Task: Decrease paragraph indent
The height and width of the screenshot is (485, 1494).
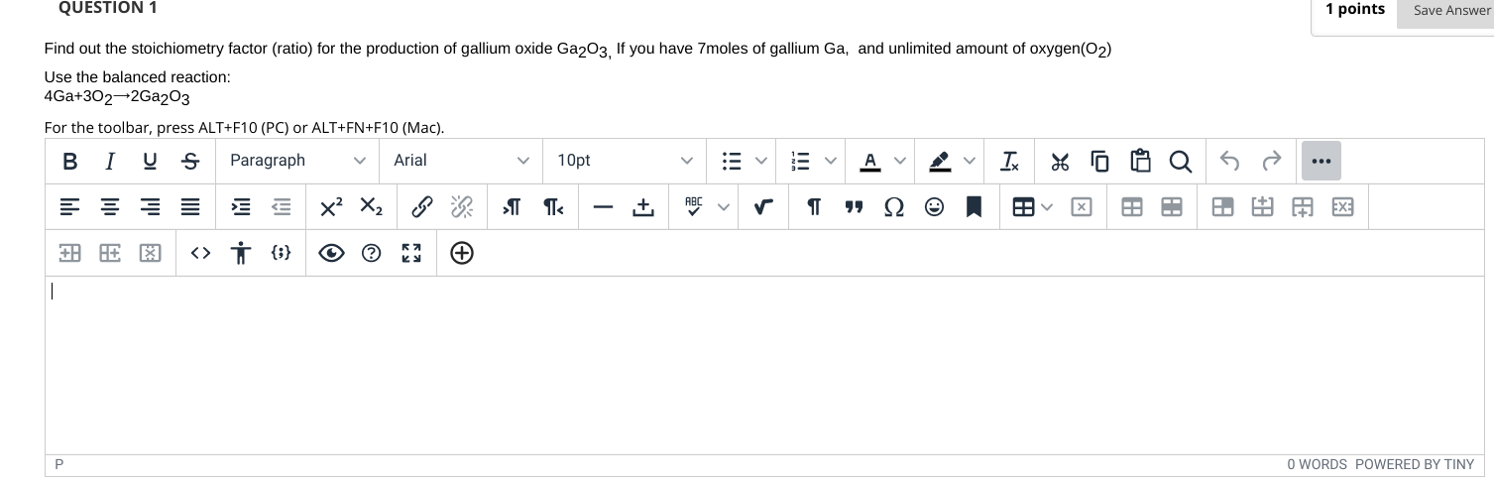Action: pos(282,207)
